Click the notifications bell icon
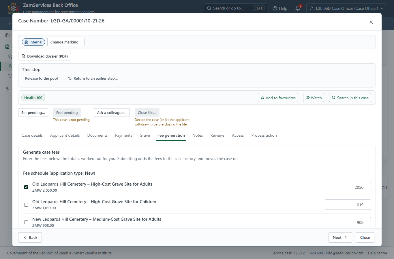394x259 pixels. (298, 8)
